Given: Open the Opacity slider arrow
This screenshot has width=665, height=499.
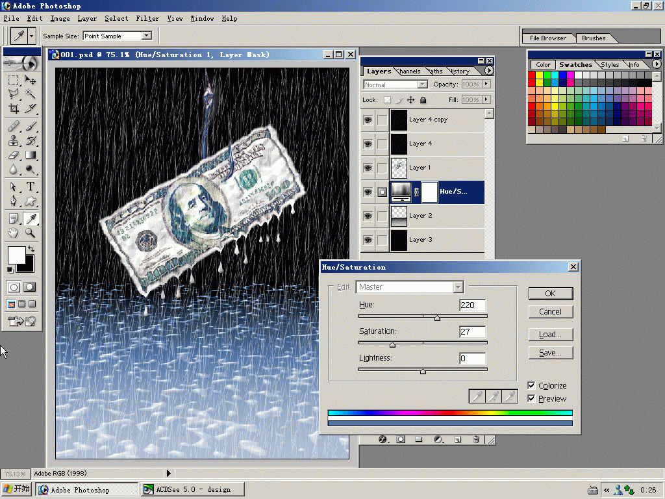Looking at the screenshot, I should click(486, 84).
